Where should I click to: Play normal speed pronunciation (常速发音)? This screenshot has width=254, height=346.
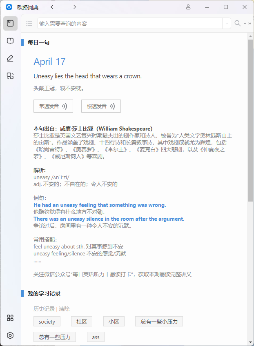tap(53, 106)
